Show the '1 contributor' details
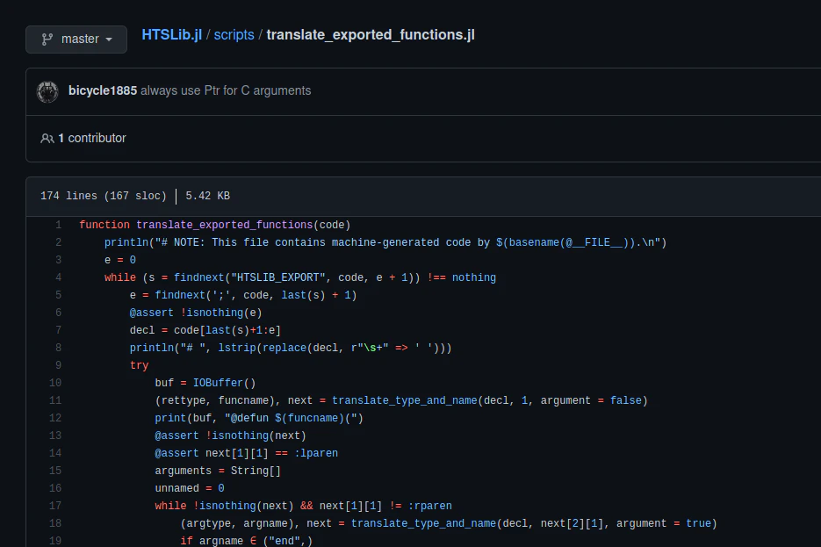The width and height of the screenshot is (821, 547). (91, 138)
